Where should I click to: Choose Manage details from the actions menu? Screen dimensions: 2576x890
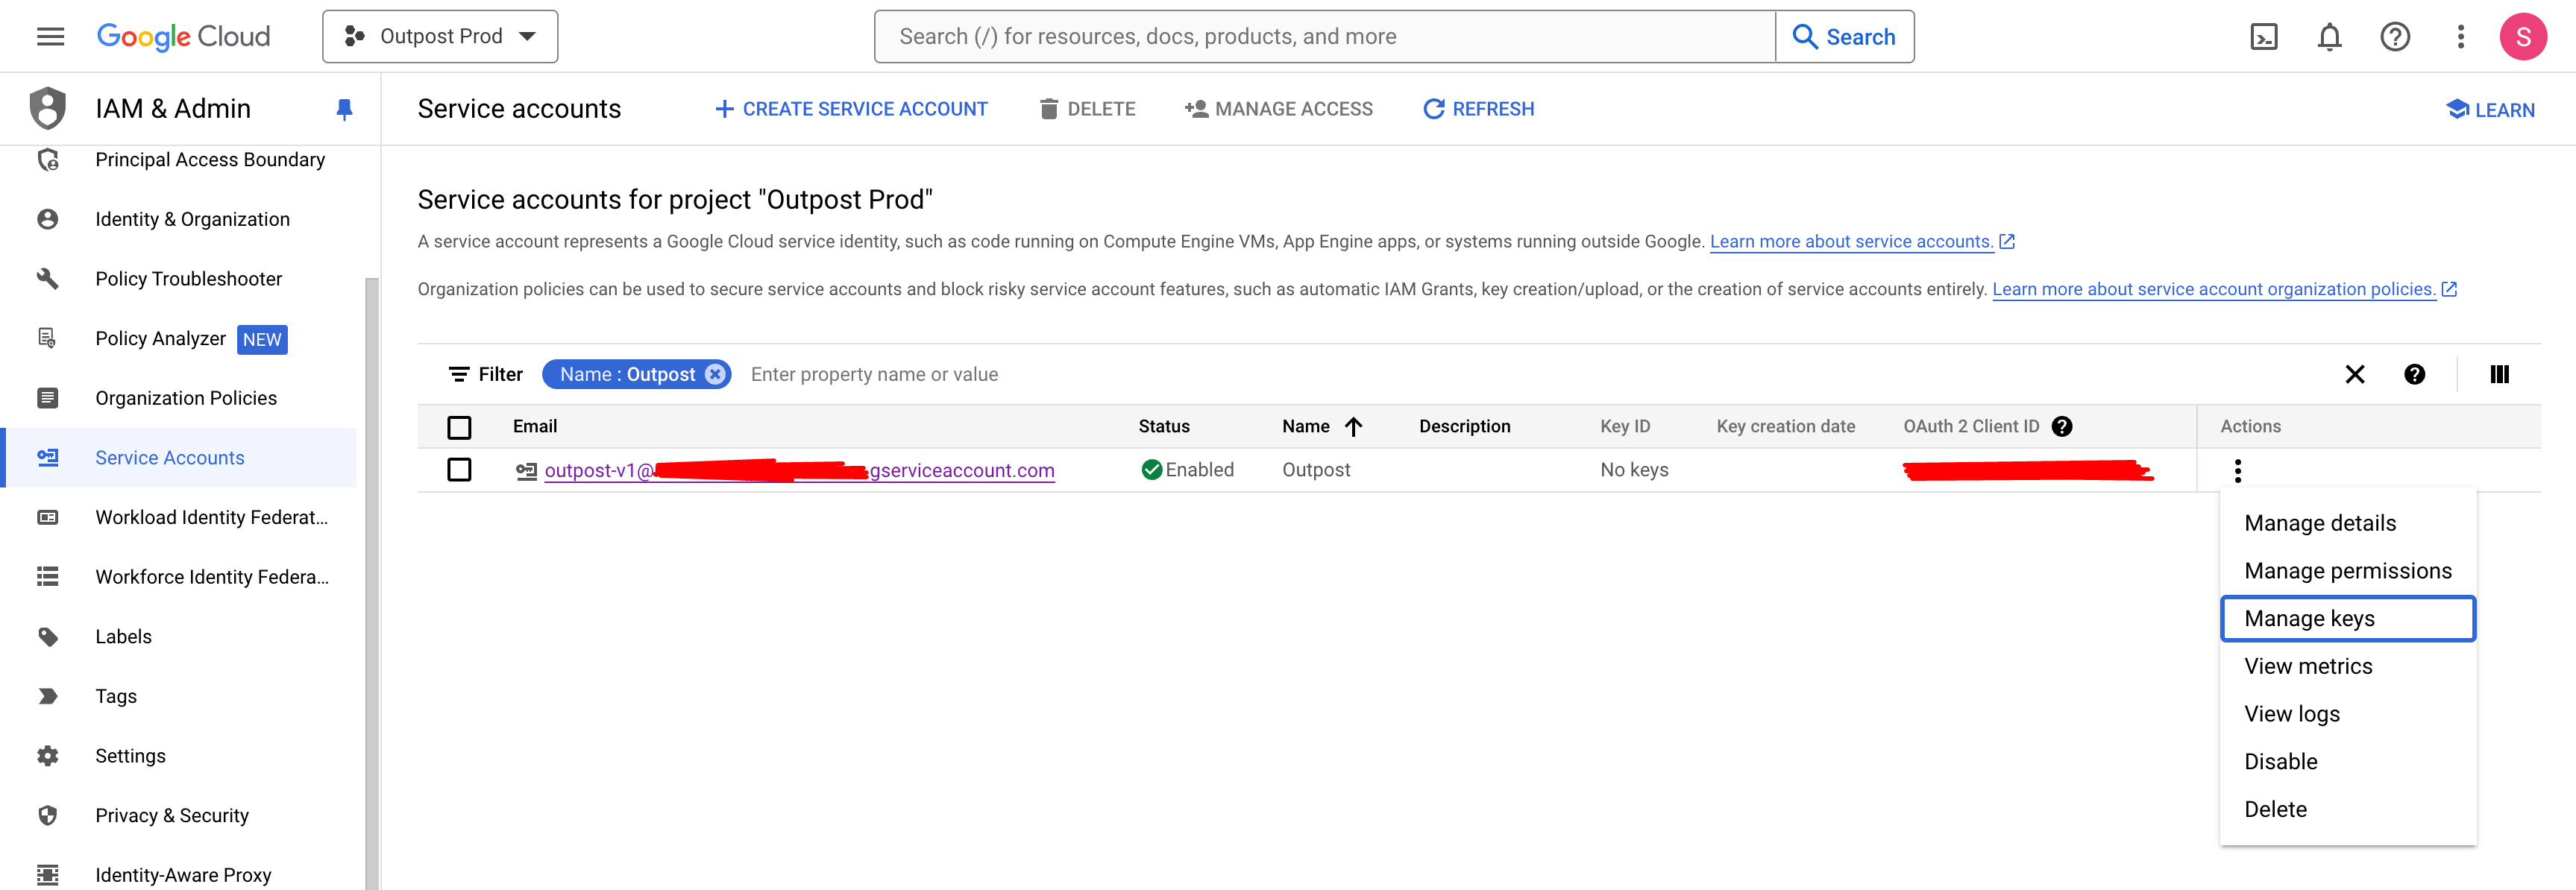pyautogui.click(x=2347, y=523)
